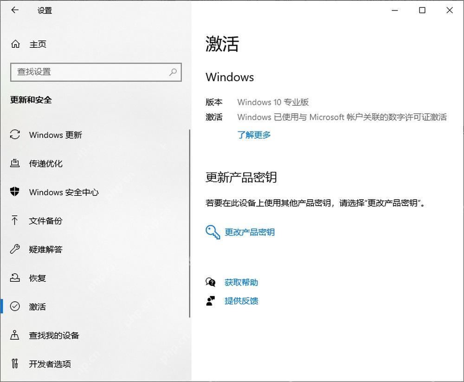Click the 查找我的设备 person icon
This screenshot has width=464, height=382.
[15, 335]
